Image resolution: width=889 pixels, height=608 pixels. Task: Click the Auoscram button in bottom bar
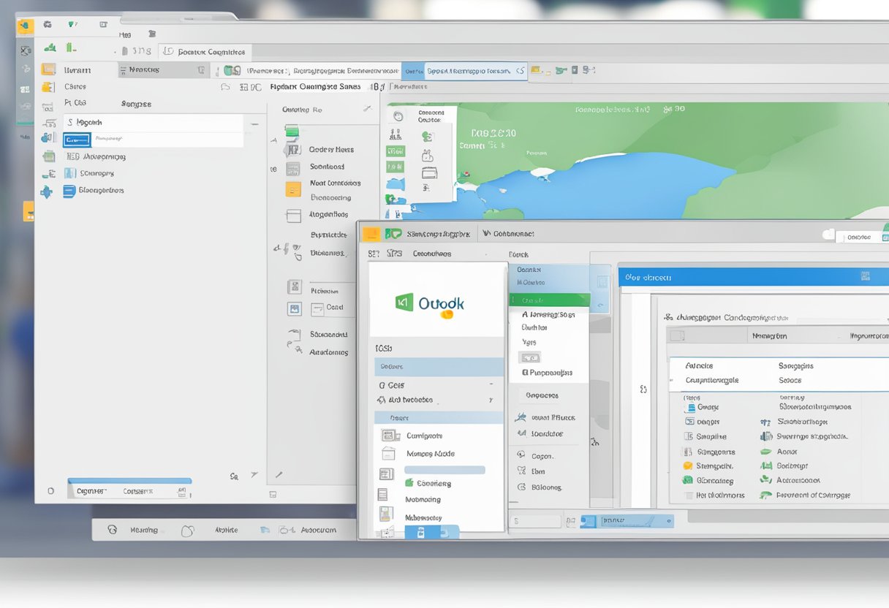click(318, 530)
